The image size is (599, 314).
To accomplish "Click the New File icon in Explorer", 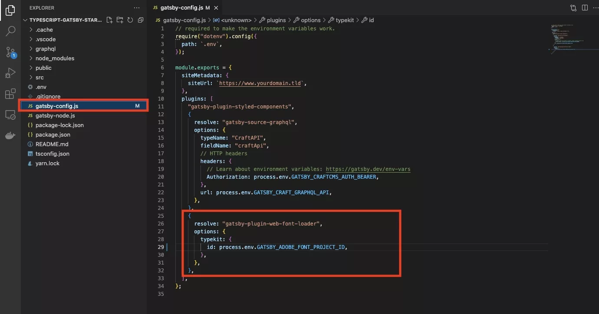I will (x=109, y=20).
